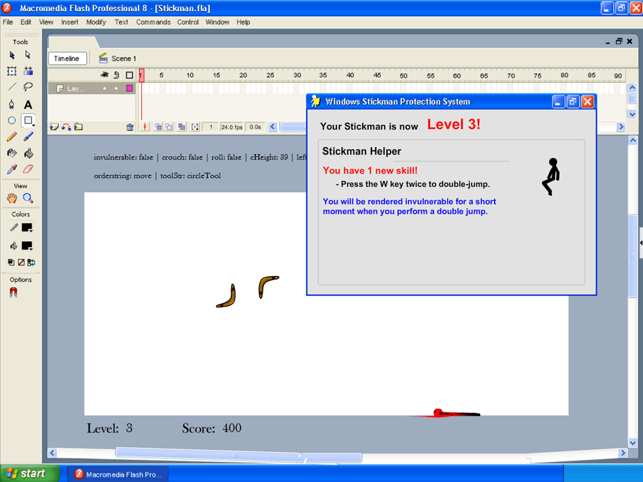Click the Start button

pyautogui.click(x=30, y=473)
